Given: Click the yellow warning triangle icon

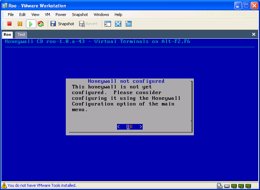Looking at the screenshot, I should coord(4,185).
